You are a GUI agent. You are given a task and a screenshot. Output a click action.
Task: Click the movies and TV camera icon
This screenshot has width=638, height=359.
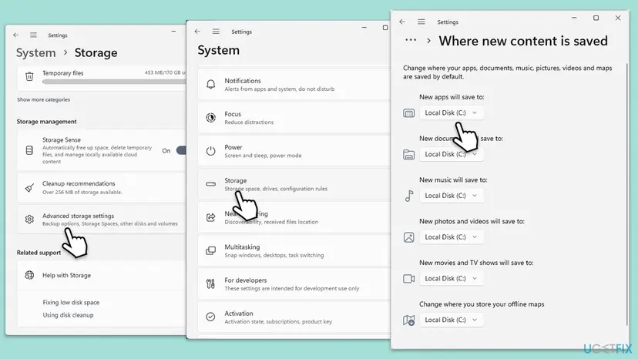pyautogui.click(x=408, y=279)
